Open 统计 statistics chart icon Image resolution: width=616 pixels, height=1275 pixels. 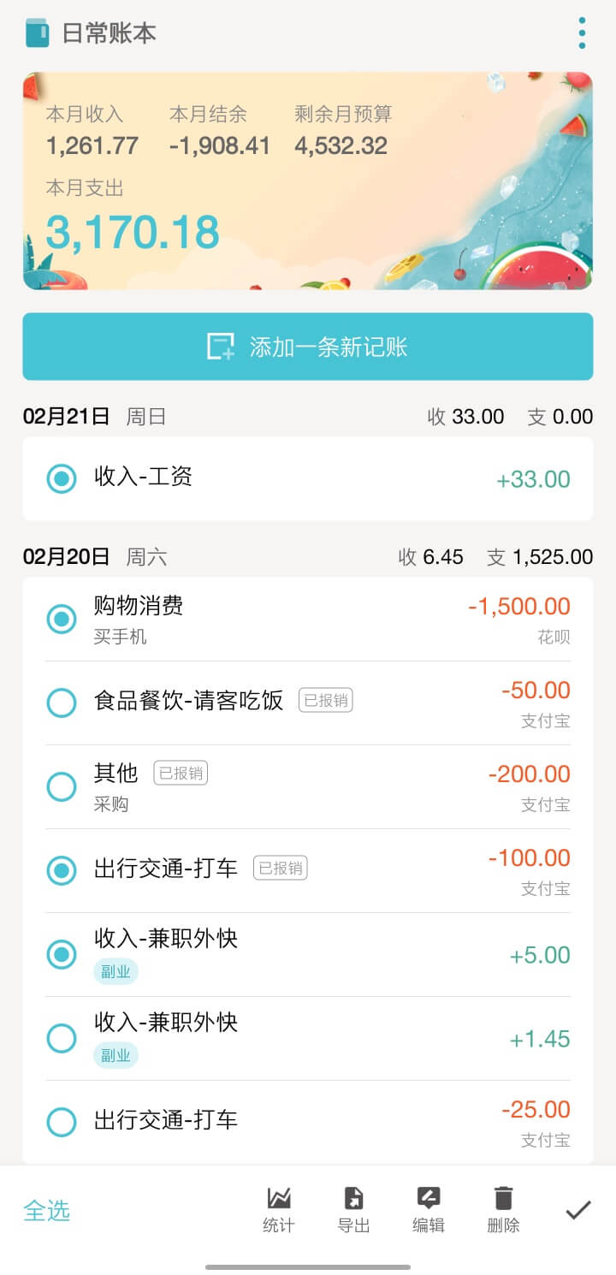[278, 1209]
